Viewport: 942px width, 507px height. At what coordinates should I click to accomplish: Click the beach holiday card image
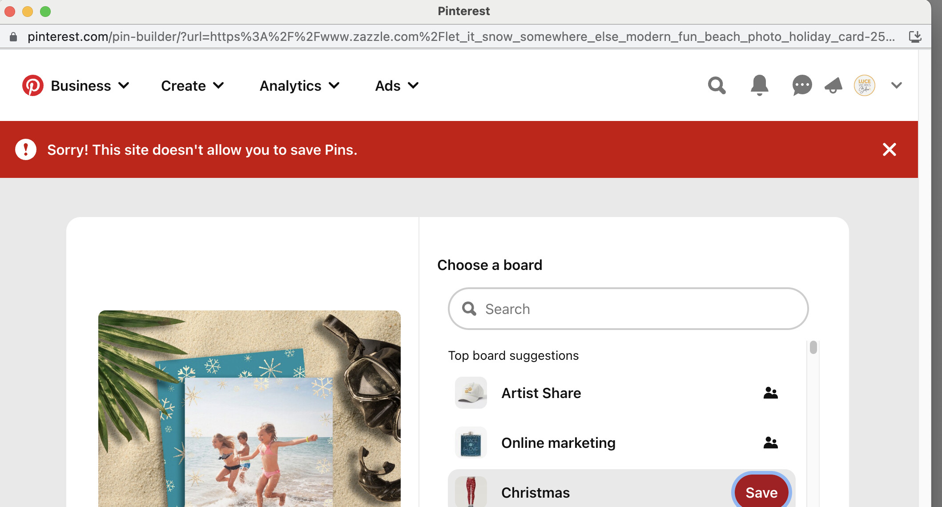(x=250, y=408)
